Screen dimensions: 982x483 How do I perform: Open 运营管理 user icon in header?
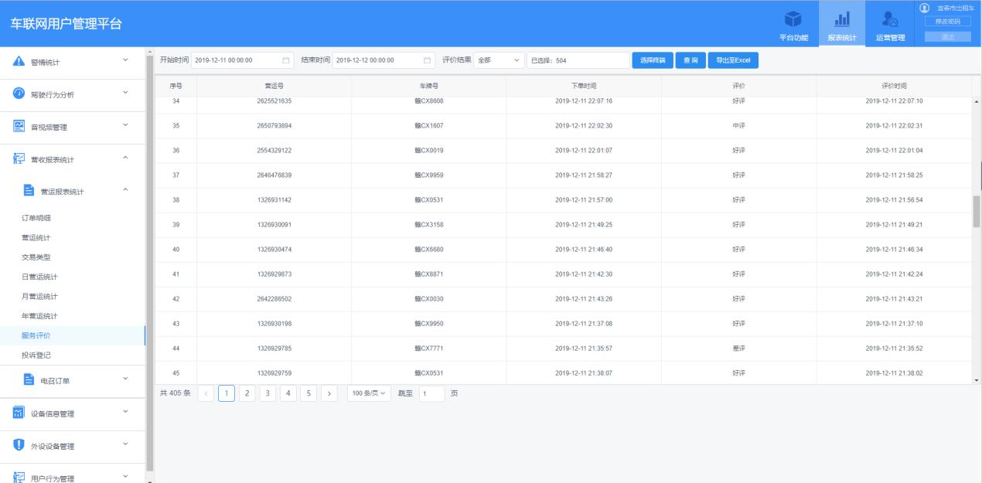tap(889, 19)
